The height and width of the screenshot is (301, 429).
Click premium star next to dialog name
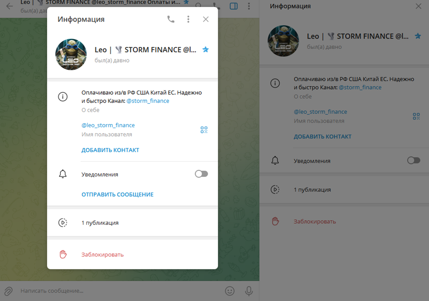click(x=206, y=49)
